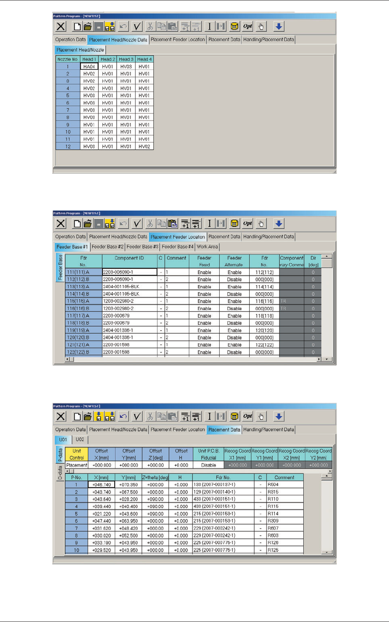Open the vertical O-data side tab
This screenshot has width=389, height=622.
[x=60, y=473]
